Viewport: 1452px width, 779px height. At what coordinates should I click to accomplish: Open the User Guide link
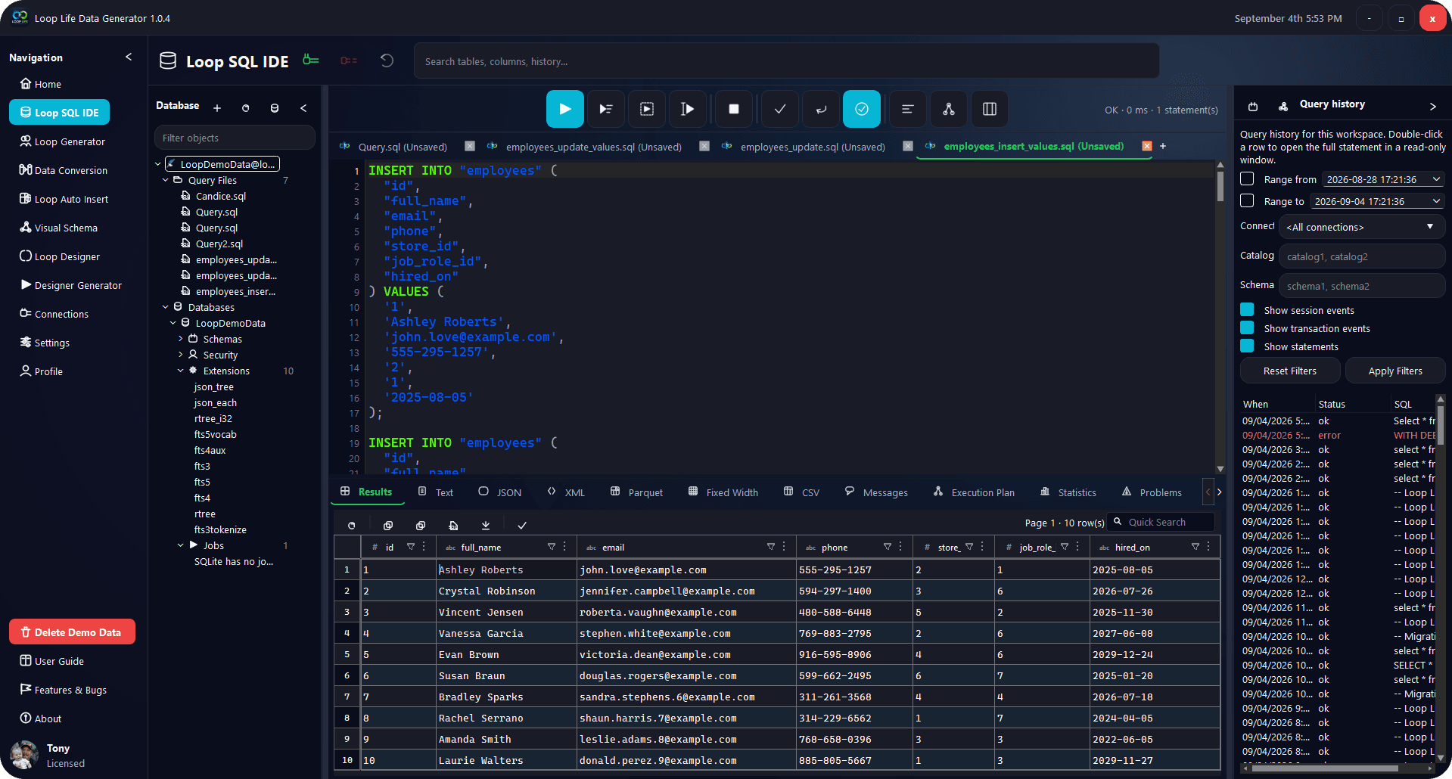[51, 661]
